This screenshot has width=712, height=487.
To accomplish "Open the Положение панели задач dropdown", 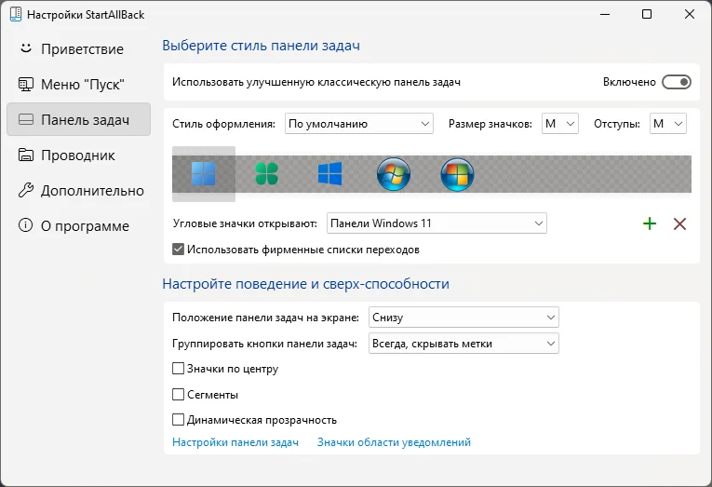I will (x=463, y=318).
